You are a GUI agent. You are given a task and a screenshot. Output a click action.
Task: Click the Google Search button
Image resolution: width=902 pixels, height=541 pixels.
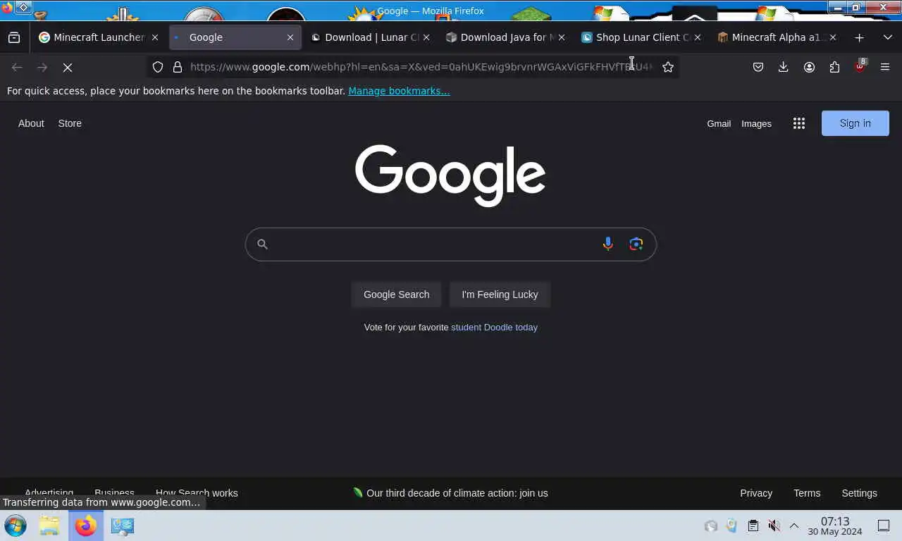[396, 294]
